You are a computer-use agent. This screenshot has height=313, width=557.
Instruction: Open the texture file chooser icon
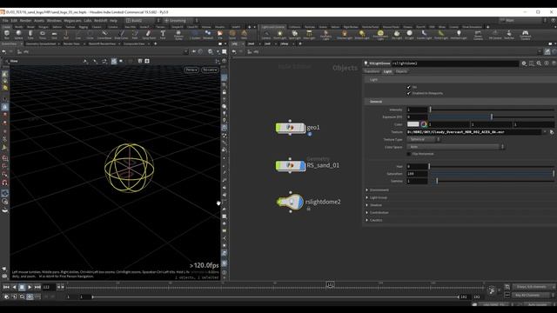[x=552, y=132]
